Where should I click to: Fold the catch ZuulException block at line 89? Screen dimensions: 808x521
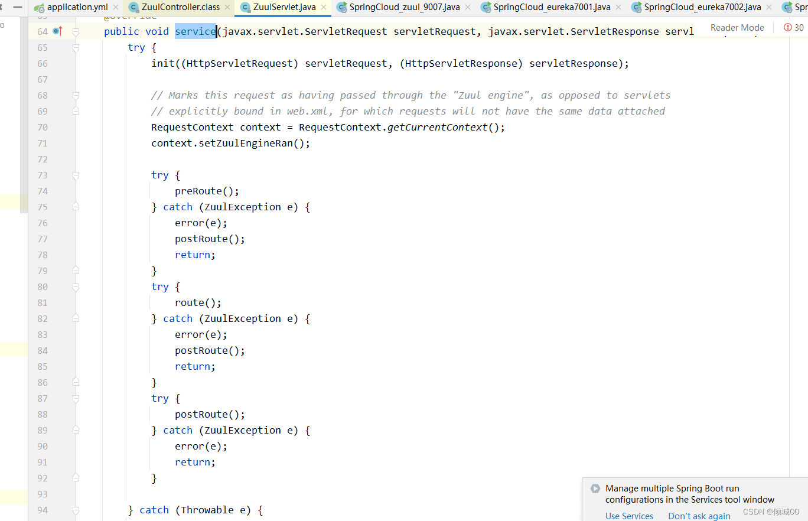click(x=76, y=430)
